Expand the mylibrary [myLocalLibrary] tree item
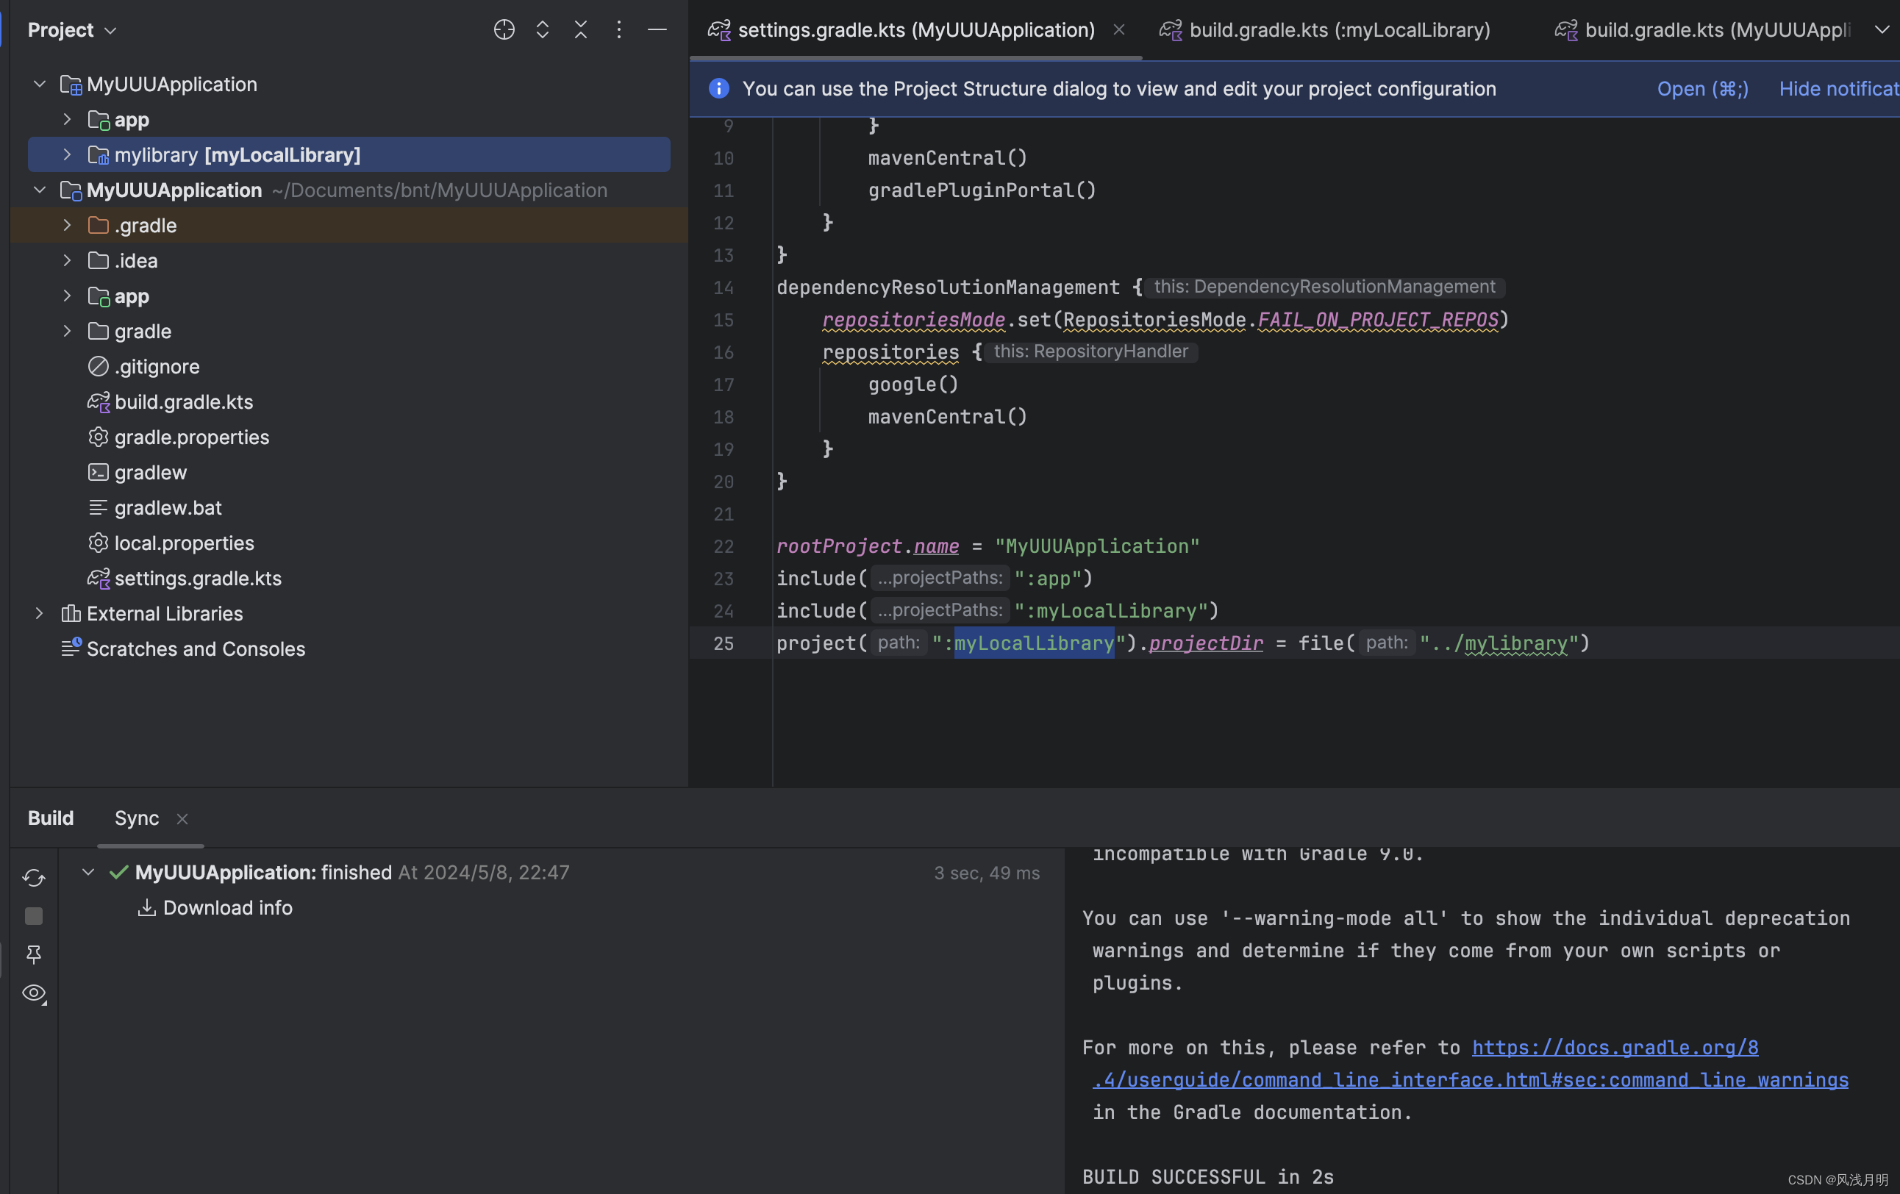This screenshot has height=1194, width=1900. click(x=65, y=154)
